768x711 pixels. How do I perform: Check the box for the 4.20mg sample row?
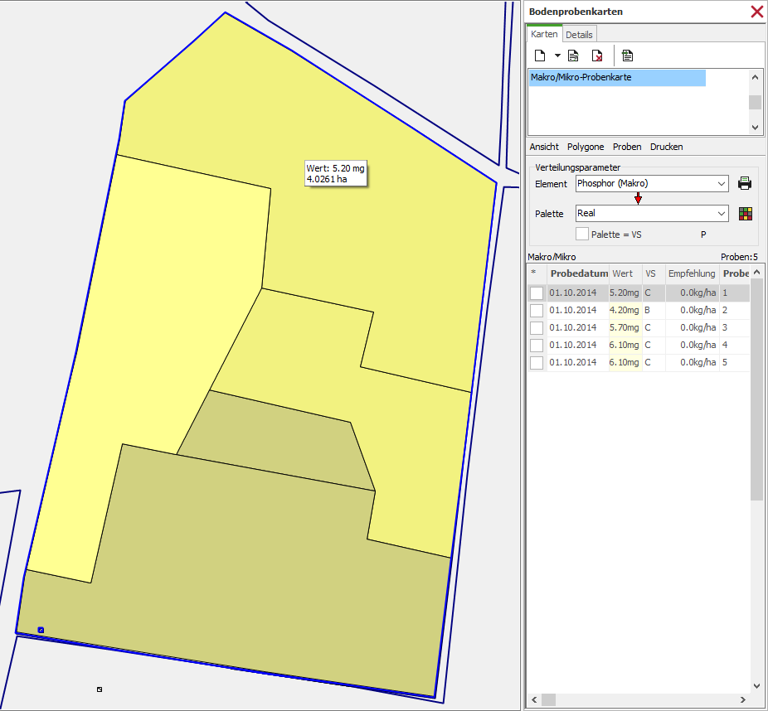pyautogui.click(x=537, y=311)
